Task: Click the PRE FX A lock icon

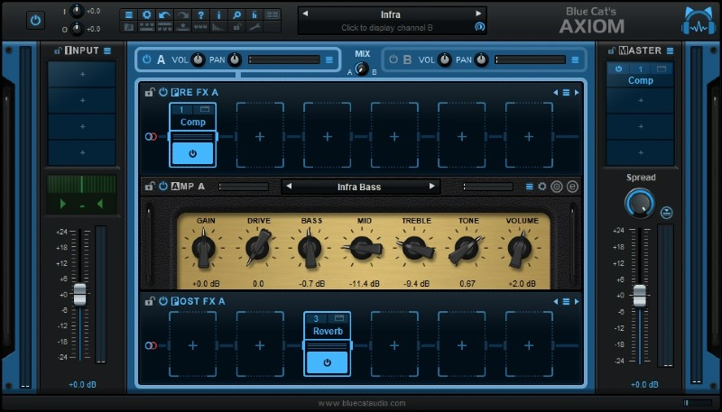Action: coord(150,93)
